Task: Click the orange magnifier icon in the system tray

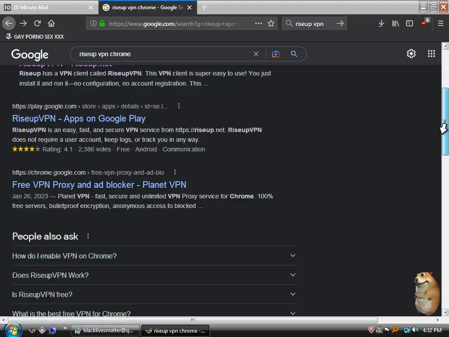Action: (x=395, y=330)
